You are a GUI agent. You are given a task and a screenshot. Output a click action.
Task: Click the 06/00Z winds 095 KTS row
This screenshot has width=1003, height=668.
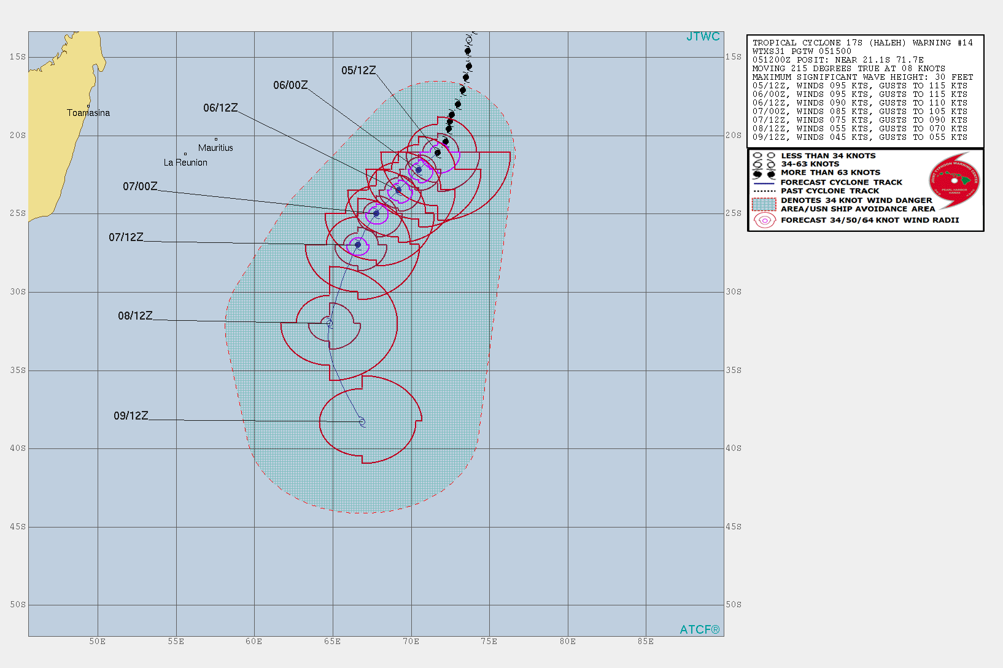coord(860,94)
